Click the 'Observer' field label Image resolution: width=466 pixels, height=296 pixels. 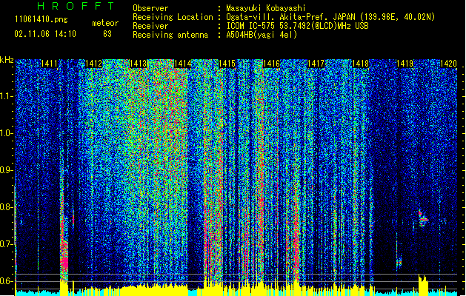[150, 8]
